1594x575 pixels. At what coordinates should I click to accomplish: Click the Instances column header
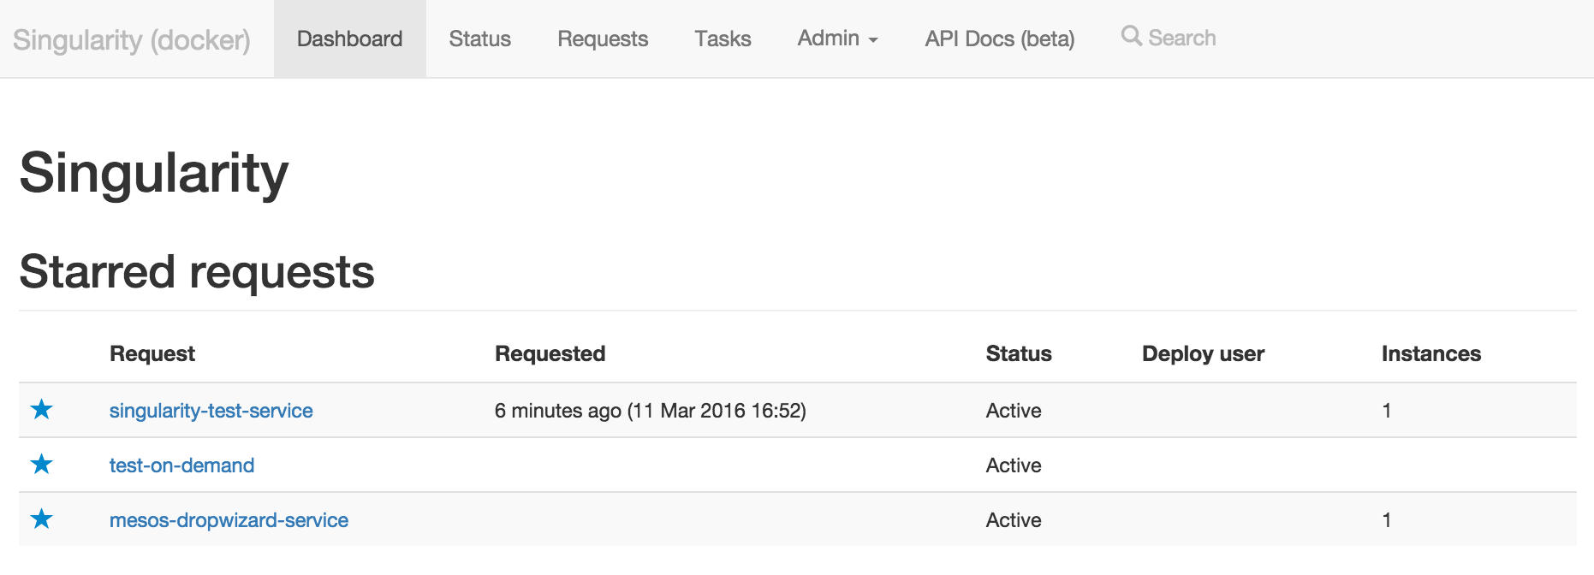click(x=1430, y=353)
